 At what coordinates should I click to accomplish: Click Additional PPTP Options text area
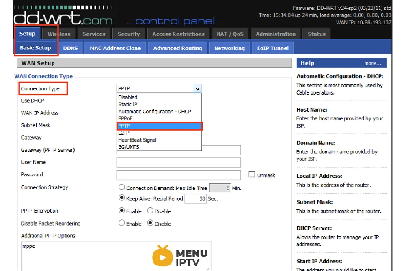click(116, 256)
